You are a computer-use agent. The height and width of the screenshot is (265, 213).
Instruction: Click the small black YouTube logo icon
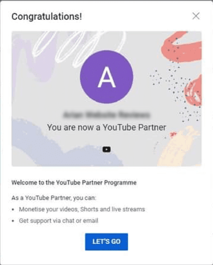(106, 149)
